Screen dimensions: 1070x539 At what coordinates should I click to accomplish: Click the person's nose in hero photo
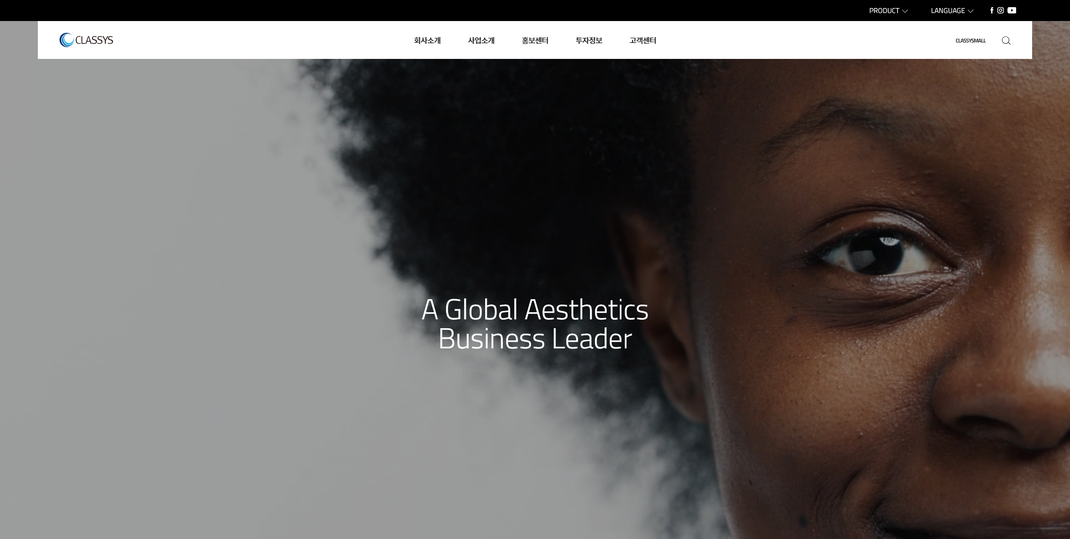click(x=1010, y=400)
